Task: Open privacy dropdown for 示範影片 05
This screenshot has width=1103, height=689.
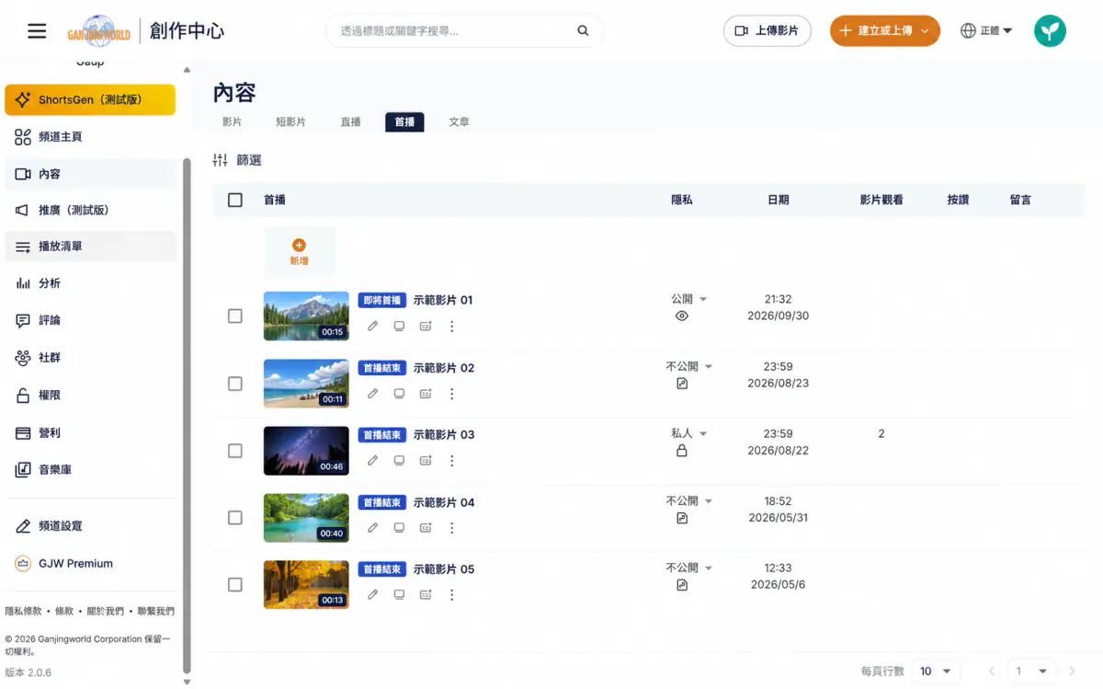Action: click(x=689, y=568)
